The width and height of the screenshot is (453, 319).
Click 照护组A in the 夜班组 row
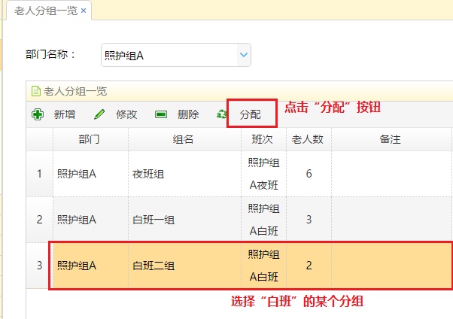[x=77, y=174]
